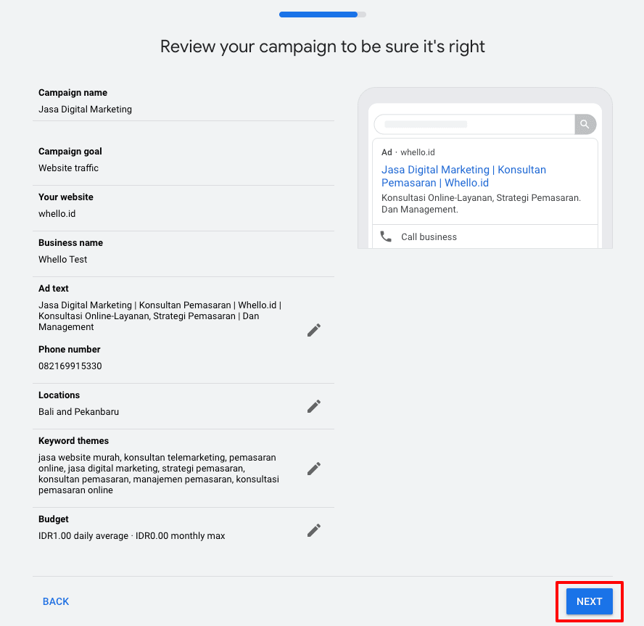
Task: Edit the Ad text with pencil icon
Action: pyautogui.click(x=314, y=330)
